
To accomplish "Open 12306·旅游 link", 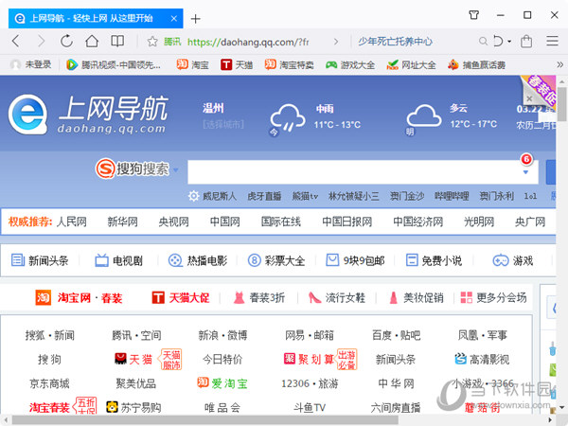I will click(310, 383).
